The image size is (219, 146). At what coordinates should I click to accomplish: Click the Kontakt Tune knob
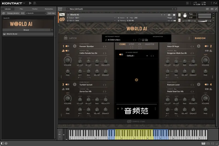[185, 16]
